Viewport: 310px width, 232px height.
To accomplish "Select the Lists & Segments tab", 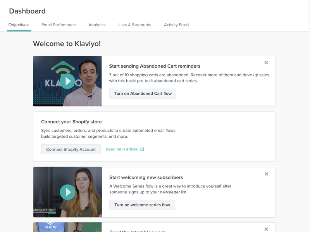I will (134, 25).
